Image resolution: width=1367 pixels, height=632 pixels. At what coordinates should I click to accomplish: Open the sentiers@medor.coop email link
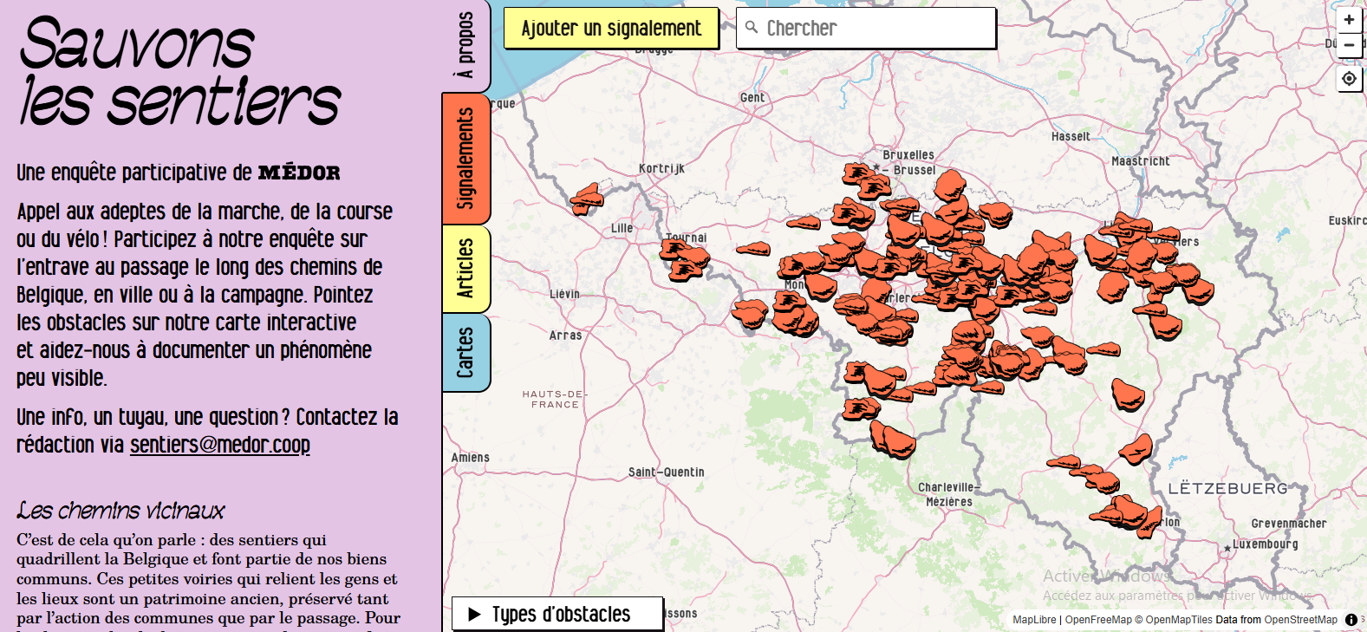point(219,445)
